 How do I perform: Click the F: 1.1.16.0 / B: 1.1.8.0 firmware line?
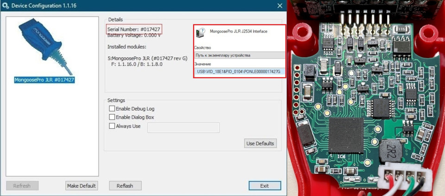(x=138, y=64)
